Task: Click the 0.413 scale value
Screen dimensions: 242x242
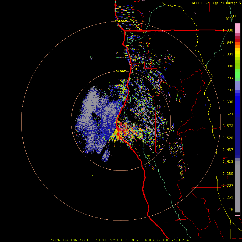Action: tap(228, 162)
